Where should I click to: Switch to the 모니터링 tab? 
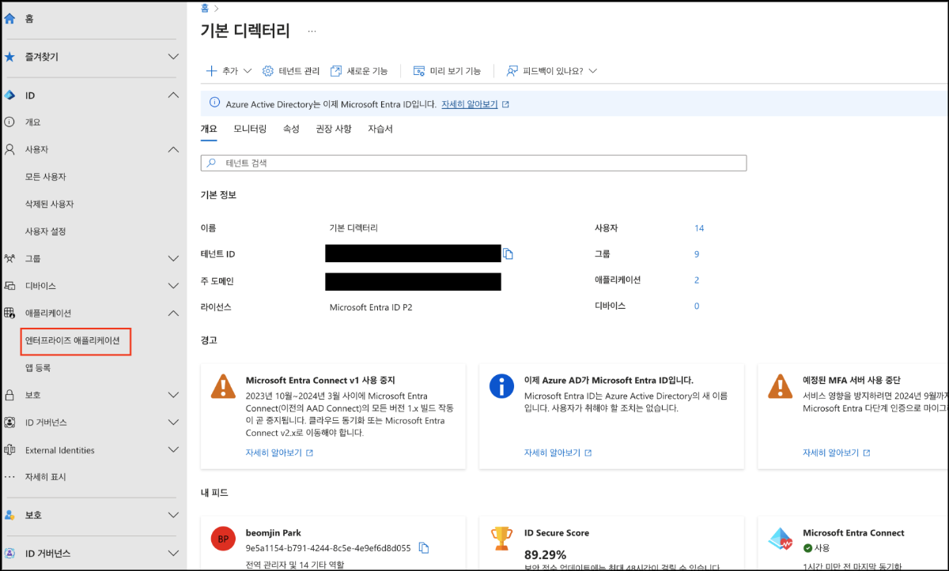(250, 129)
